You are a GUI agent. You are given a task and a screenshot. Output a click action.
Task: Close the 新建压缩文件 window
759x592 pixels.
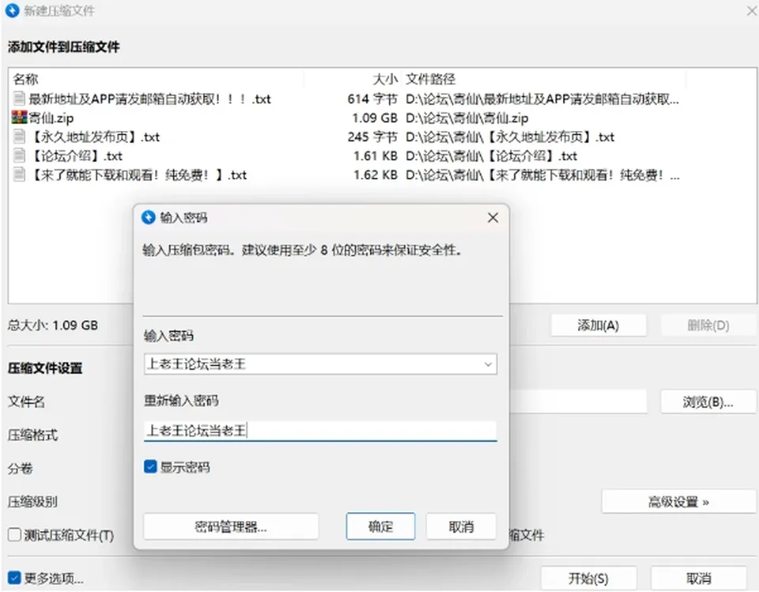click(x=752, y=10)
